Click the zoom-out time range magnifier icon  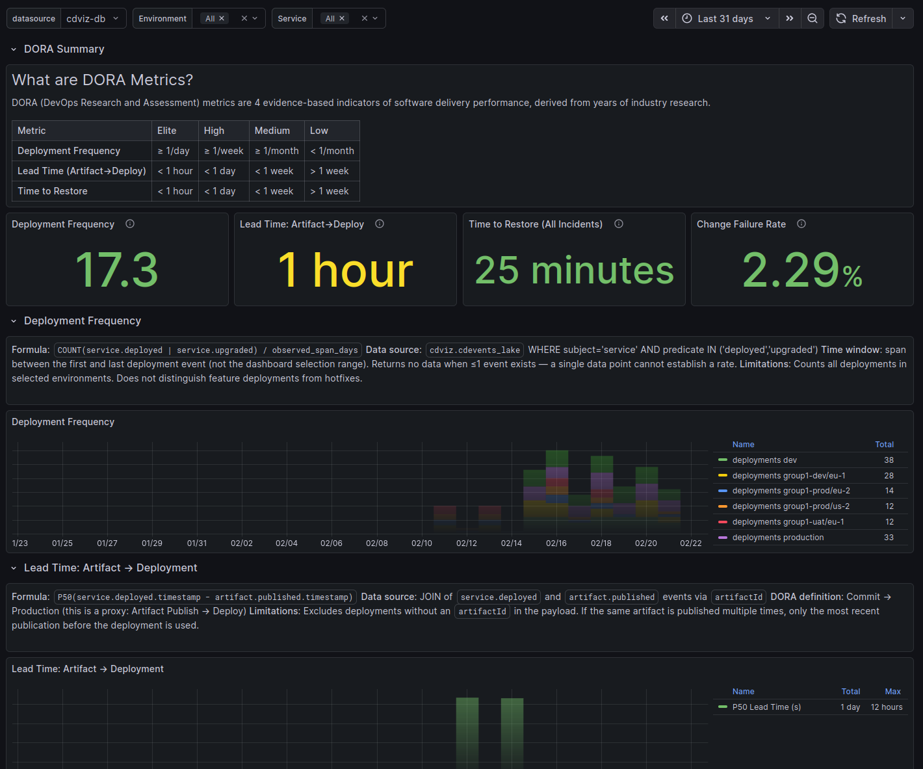(x=812, y=18)
